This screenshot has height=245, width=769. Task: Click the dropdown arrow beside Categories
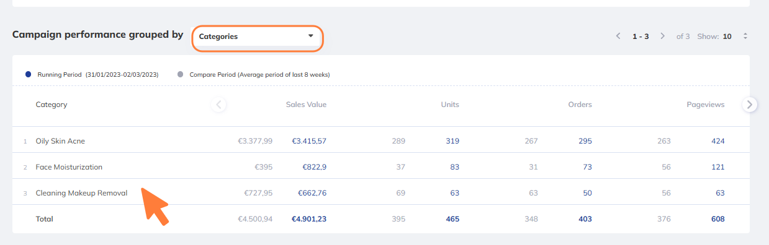click(311, 36)
